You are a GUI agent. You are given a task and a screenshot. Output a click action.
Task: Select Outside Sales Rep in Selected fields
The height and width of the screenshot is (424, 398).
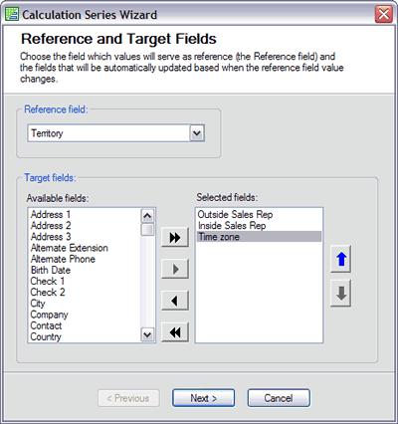click(x=235, y=214)
